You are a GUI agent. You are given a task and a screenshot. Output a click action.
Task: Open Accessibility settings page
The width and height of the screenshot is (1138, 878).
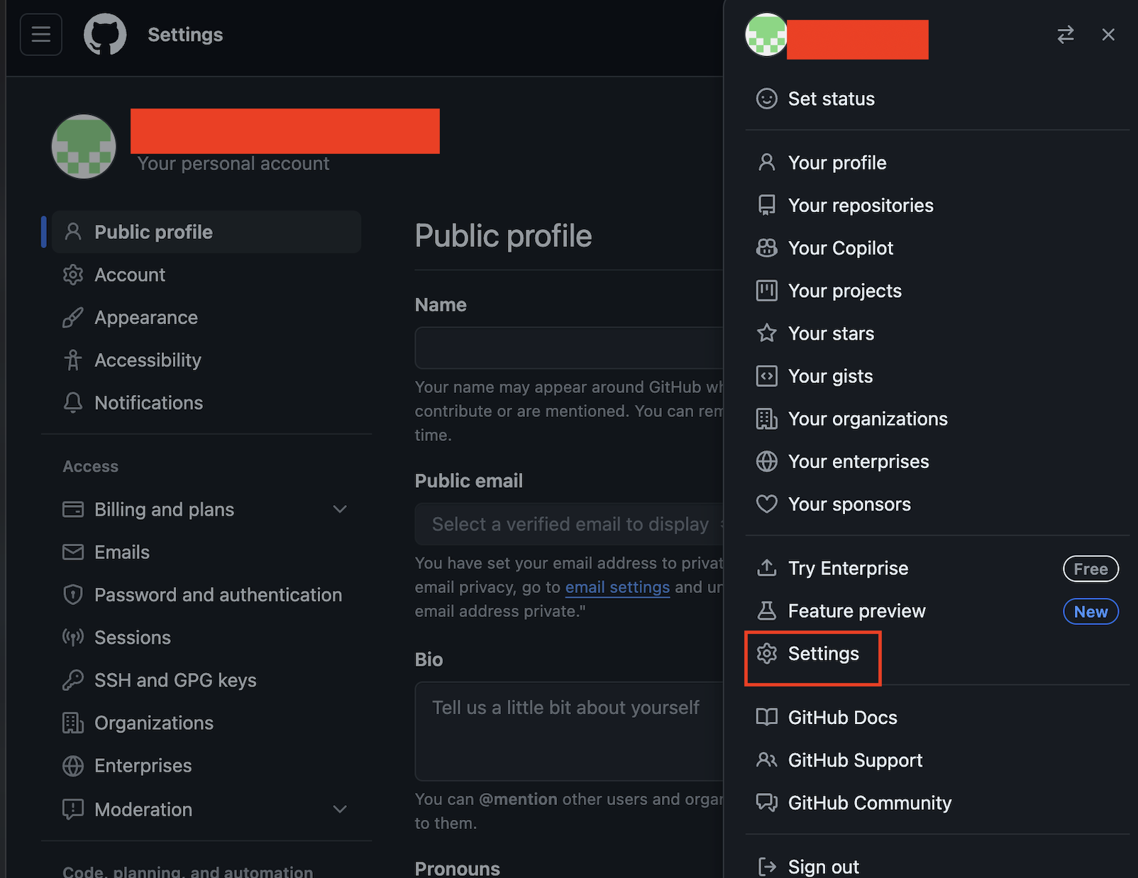pyautogui.click(x=206, y=360)
